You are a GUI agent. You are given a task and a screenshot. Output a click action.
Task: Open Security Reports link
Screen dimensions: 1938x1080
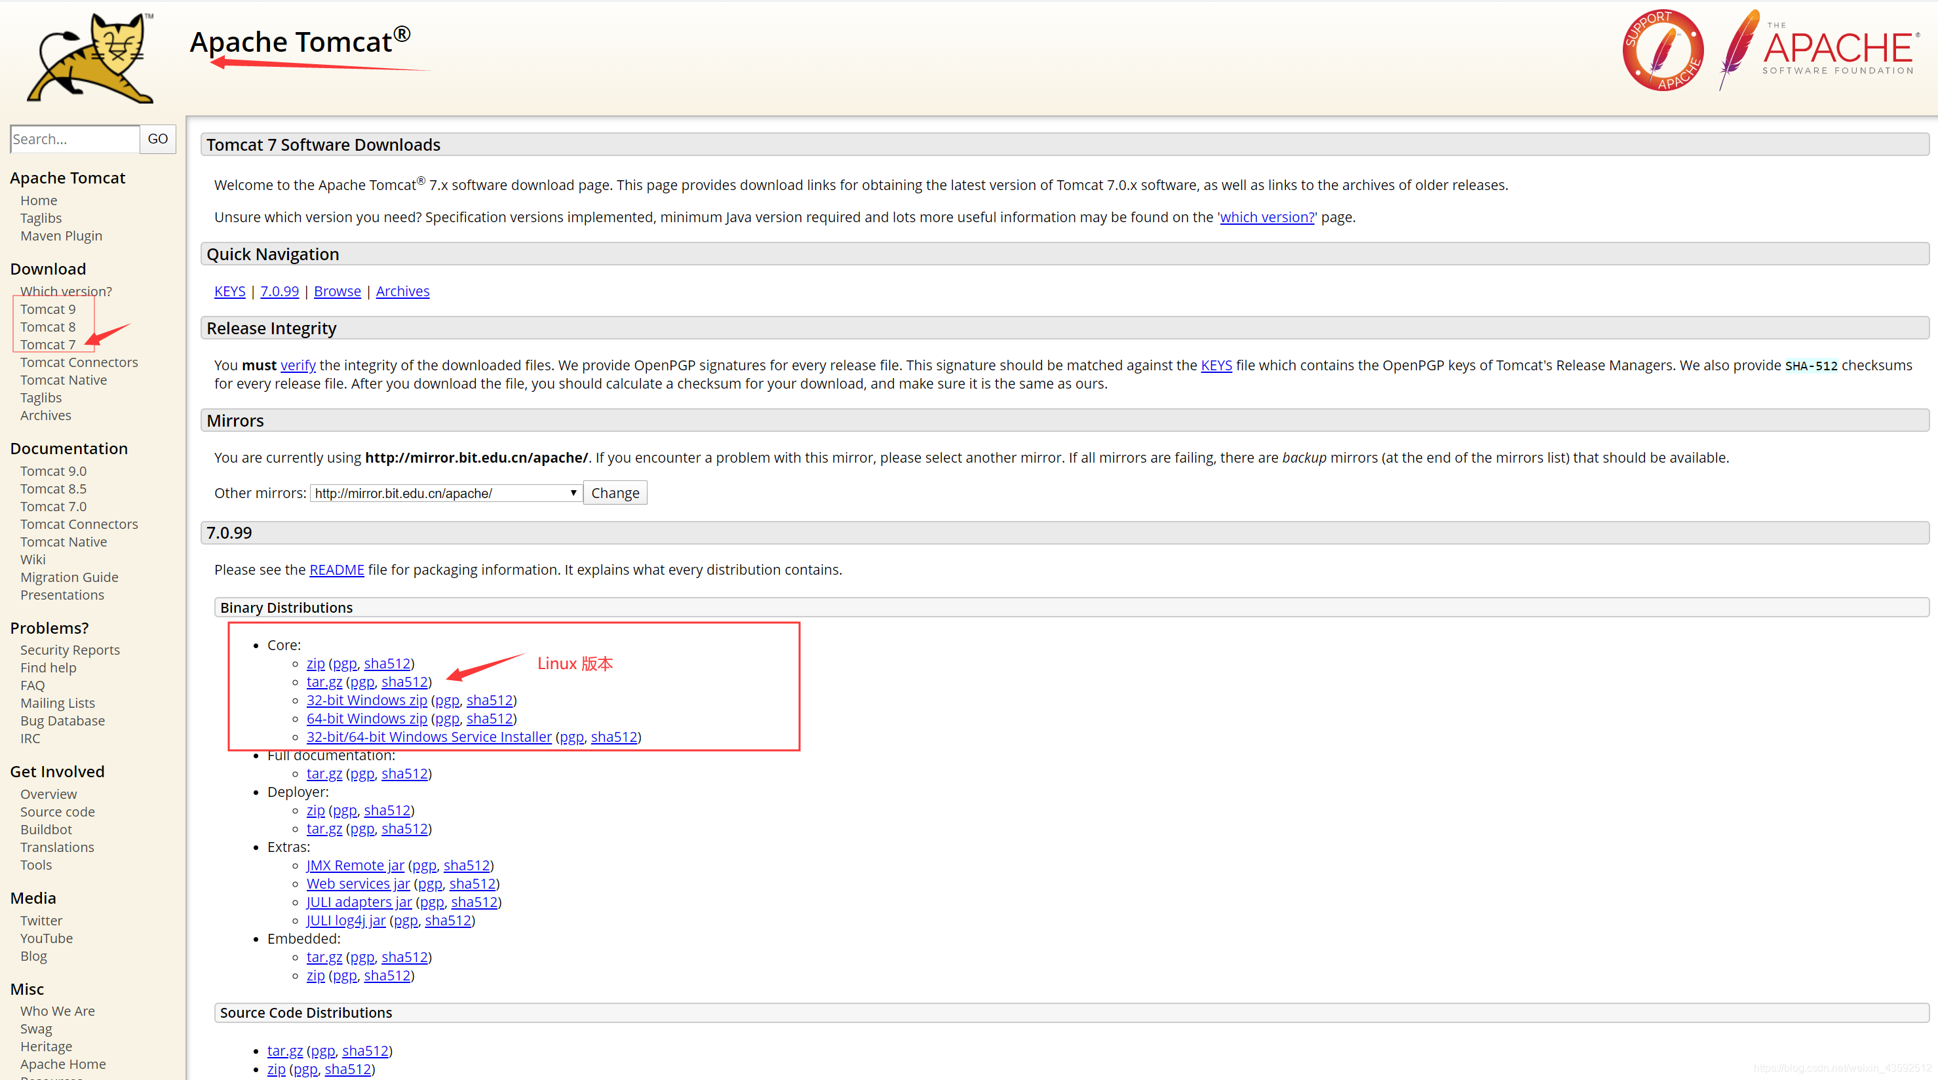(70, 650)
